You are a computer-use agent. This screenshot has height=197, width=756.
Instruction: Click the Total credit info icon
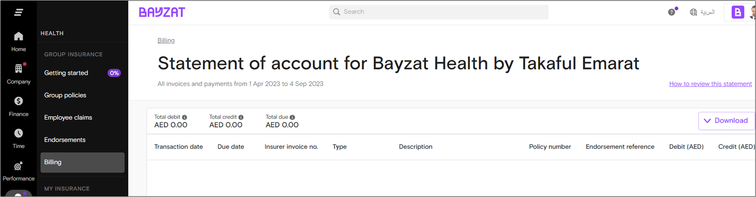point(241,117)
